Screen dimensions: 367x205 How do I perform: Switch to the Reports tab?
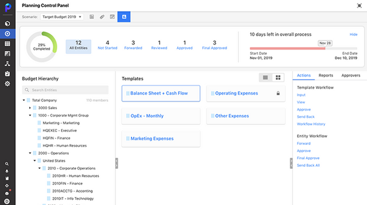(x=326, y=75)
